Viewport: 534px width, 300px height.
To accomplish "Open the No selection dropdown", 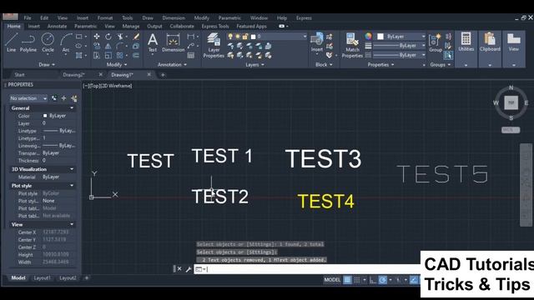I will pyautogui.click(x=28, y=98).
